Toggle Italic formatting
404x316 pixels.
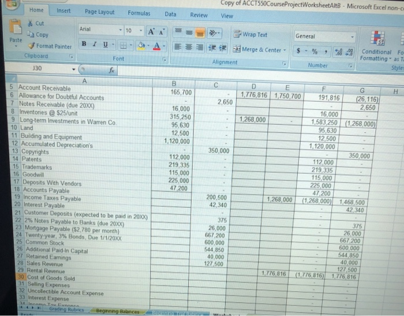pos(95,44)
